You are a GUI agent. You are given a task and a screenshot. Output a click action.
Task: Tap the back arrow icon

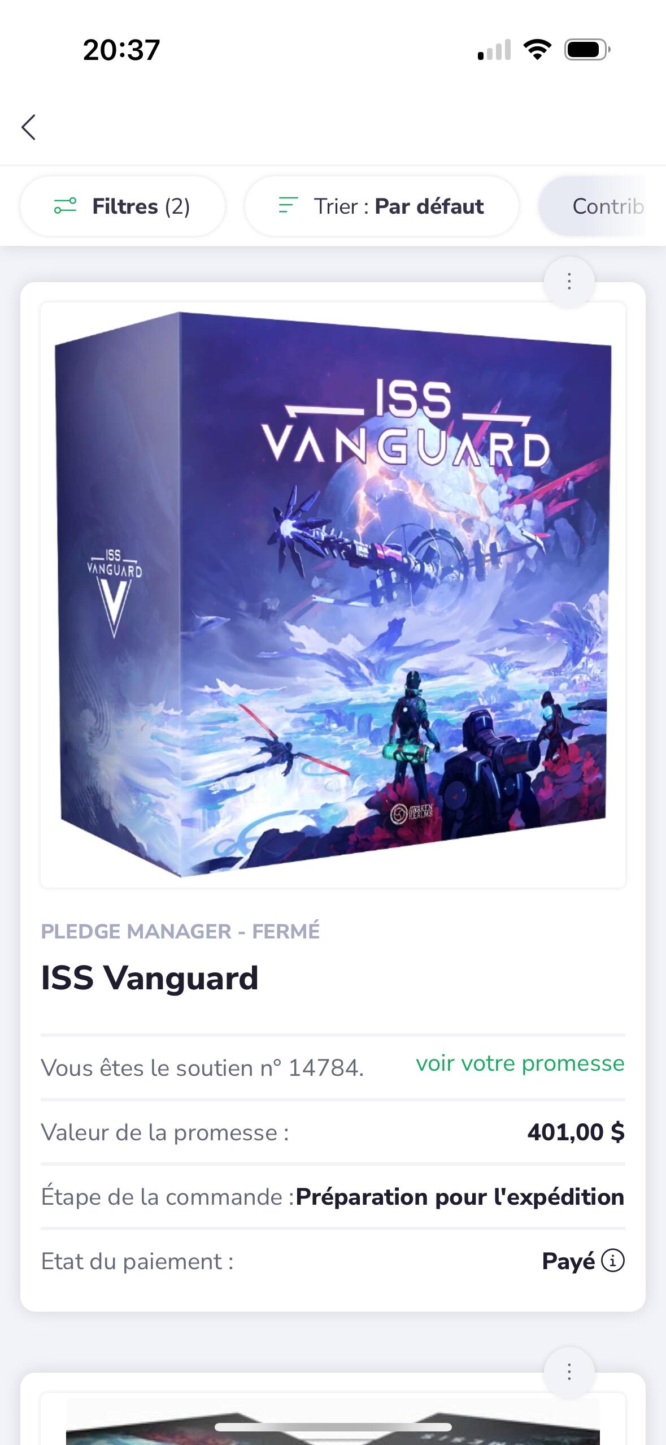(29, 127)
